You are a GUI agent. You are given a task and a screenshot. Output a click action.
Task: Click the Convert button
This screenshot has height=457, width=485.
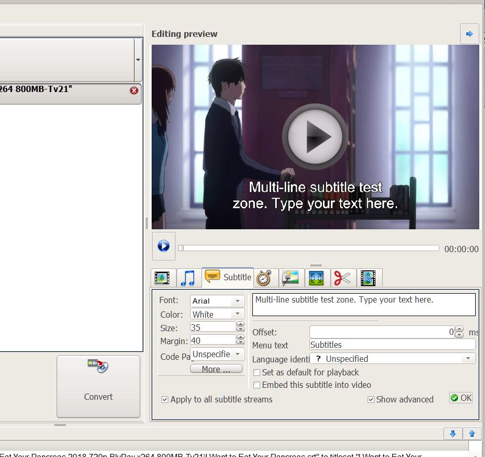98,387
